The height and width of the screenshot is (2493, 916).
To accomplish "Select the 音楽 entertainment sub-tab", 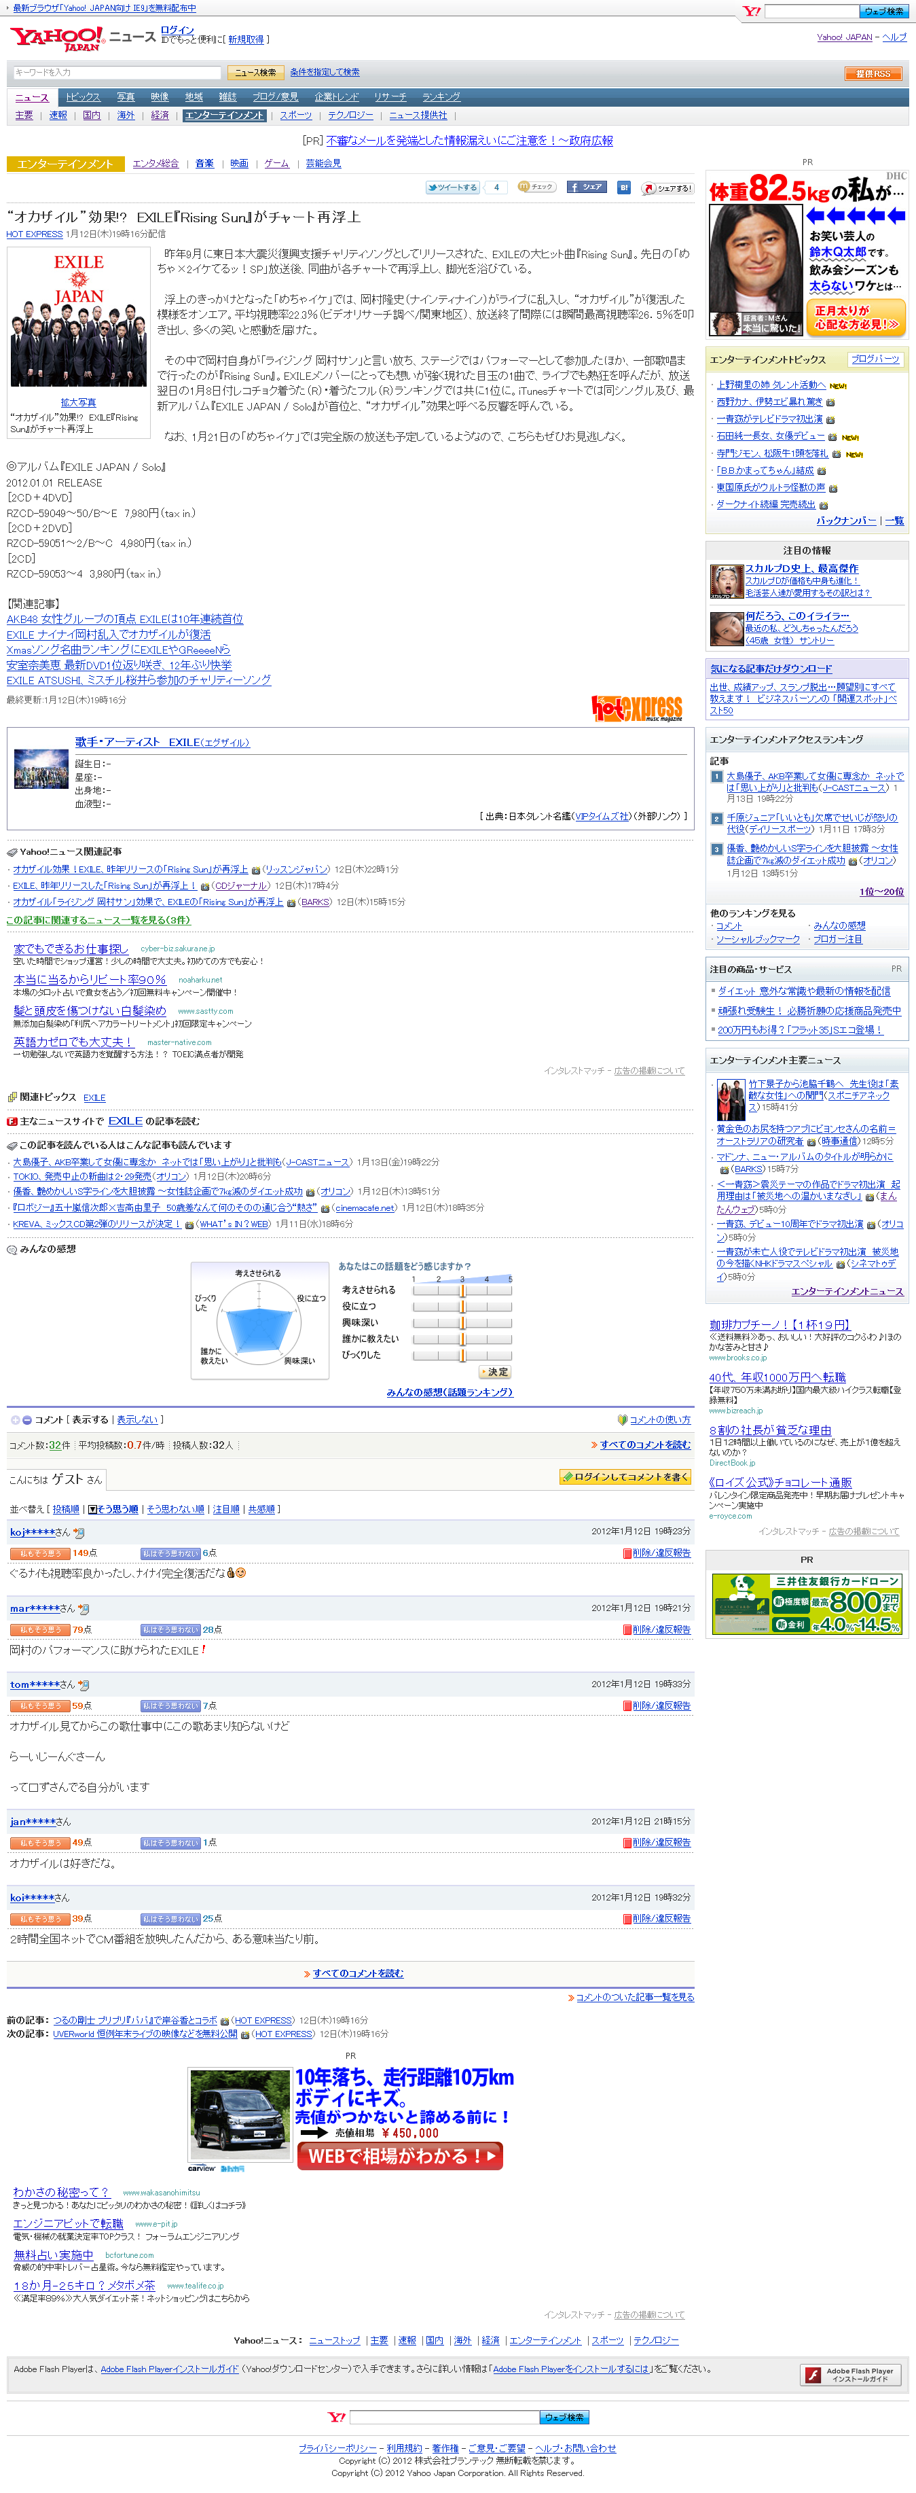I will point(205,164).
